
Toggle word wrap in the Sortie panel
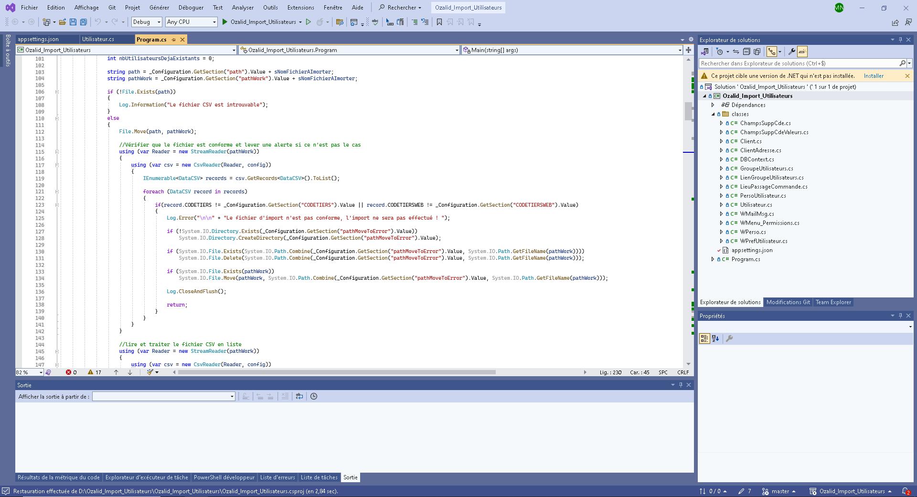299,396
